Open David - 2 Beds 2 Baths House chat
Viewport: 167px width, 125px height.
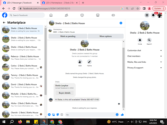[x=22, y=86]
